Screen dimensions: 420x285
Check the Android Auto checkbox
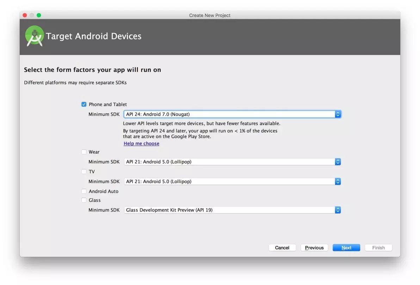pyautogui.click(x=84, y=191)
